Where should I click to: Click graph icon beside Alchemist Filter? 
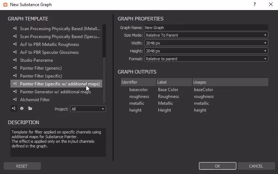pos(15,99)
